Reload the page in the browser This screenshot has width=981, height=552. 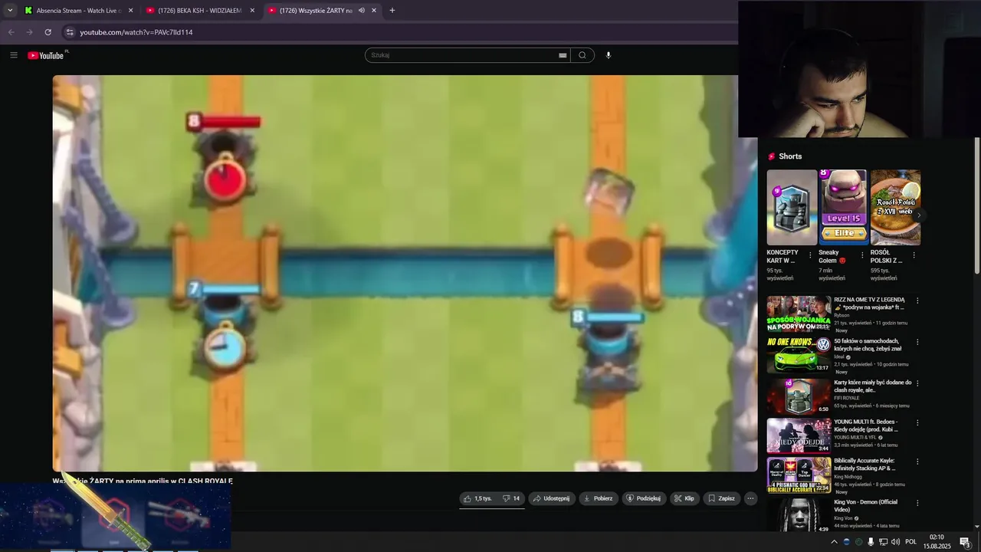[x=48, y=32]
